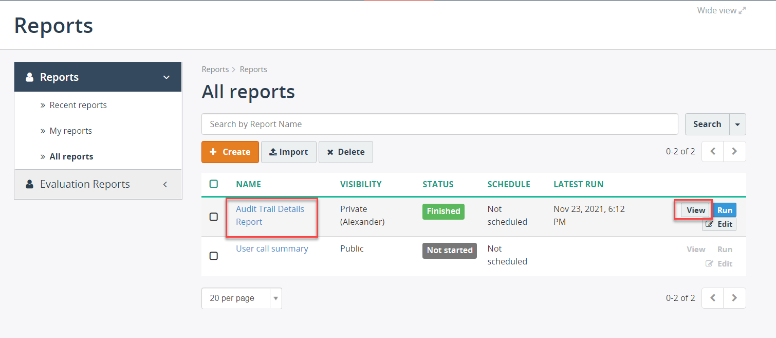Click the Private (Alexander) visibility cell
The height and width of the screenshot is (338, 776).
[x=362, y=216]
